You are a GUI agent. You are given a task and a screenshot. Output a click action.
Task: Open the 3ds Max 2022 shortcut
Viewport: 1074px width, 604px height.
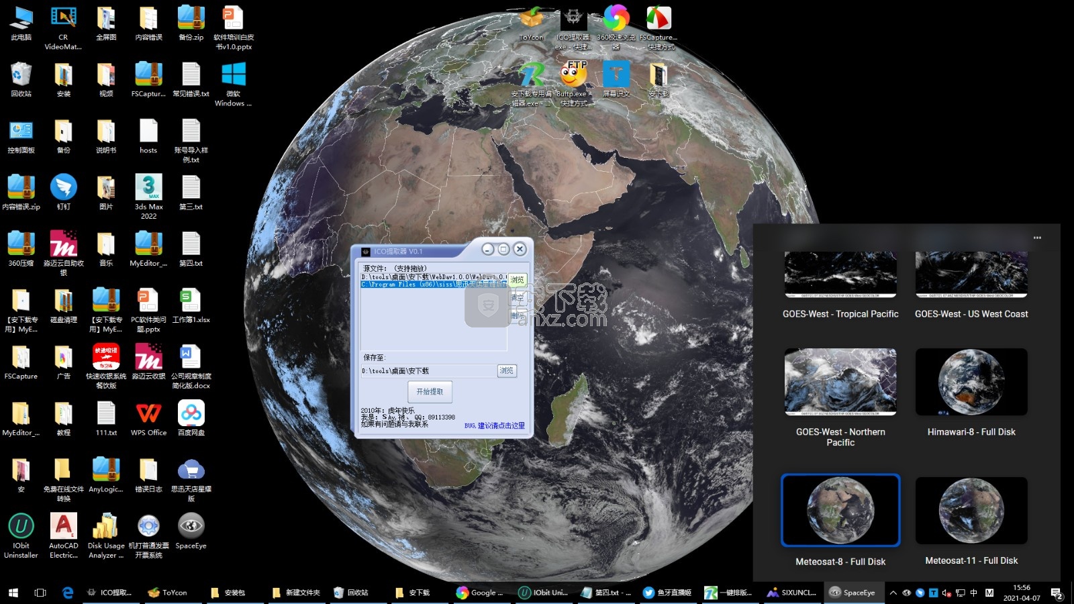[x=148, y=188]
